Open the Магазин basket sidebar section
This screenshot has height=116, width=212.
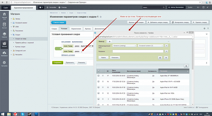(4, 44)
